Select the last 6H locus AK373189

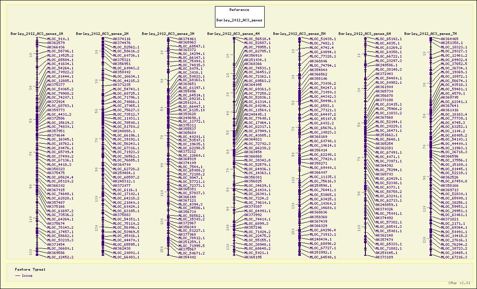[x=384, y=258]
